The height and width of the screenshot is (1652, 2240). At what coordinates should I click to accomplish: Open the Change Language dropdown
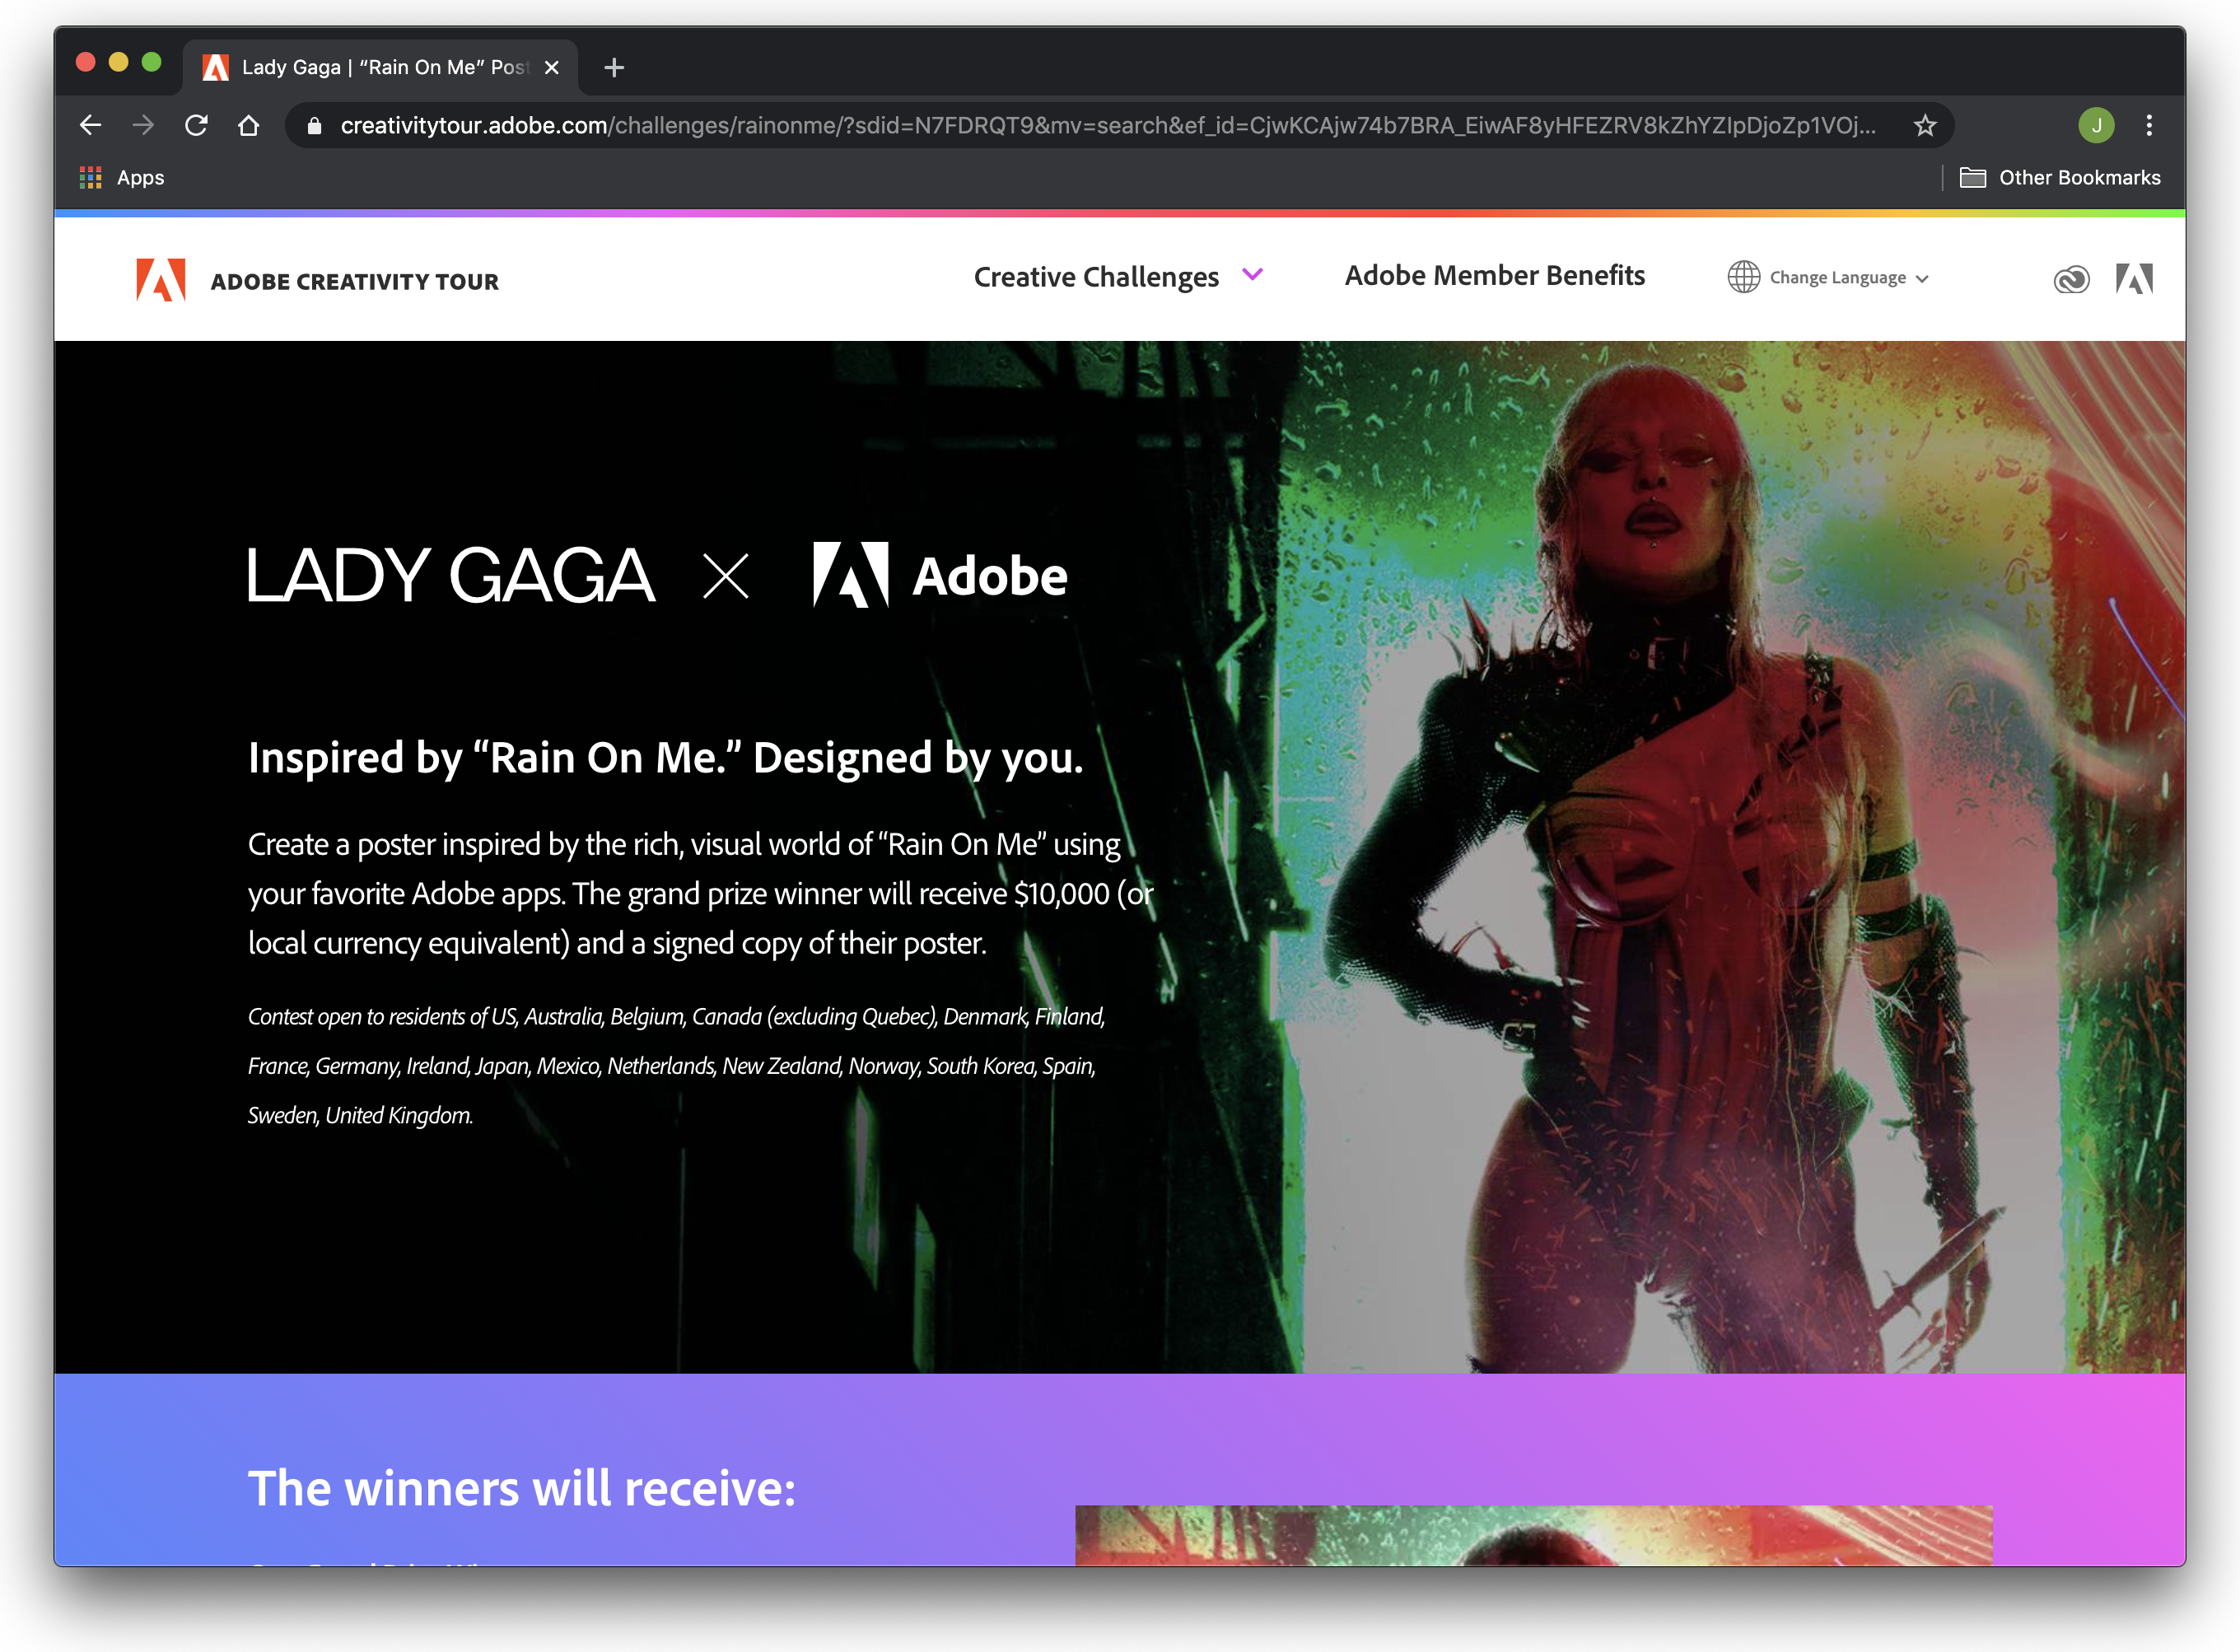[x=1849, y=278]
